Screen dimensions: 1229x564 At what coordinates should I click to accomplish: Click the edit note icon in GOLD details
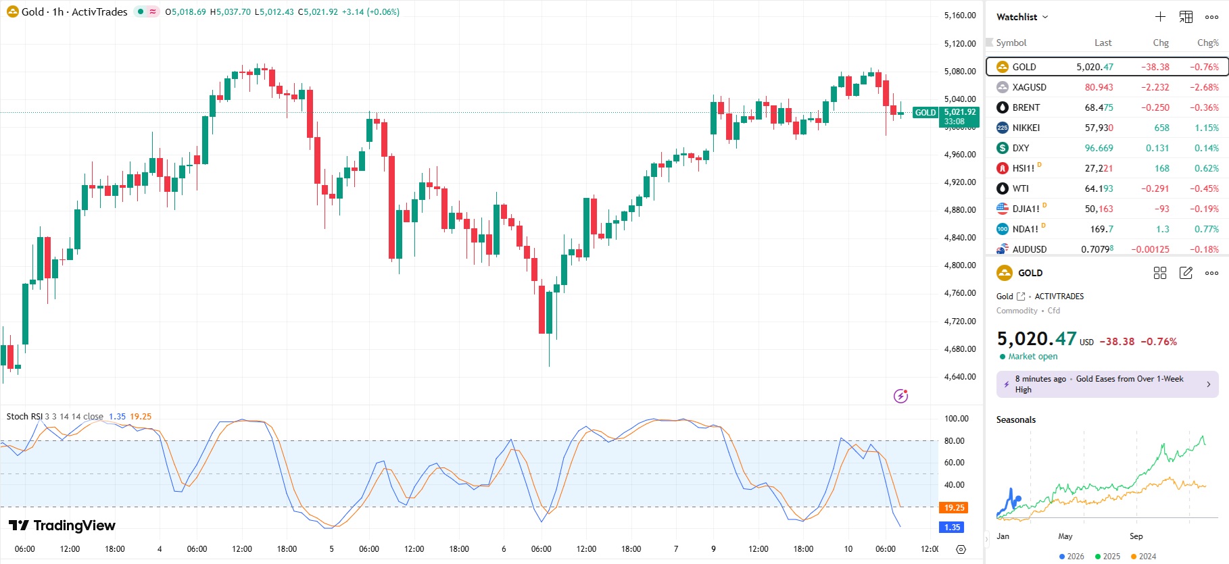(x=1186, y=273)
